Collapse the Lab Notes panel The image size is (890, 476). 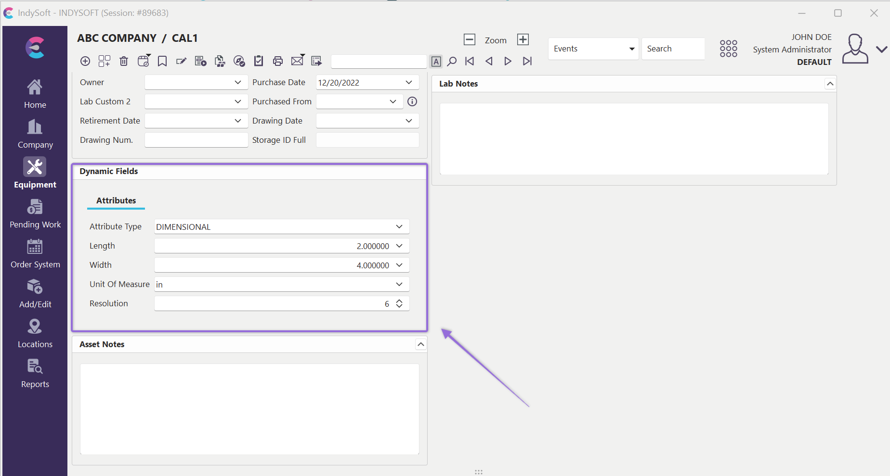(830, 84)
